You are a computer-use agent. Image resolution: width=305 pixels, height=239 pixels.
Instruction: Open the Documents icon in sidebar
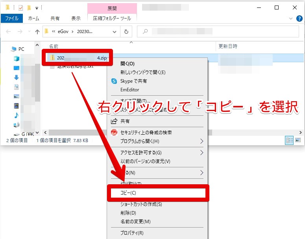click(x=17, y=87)
